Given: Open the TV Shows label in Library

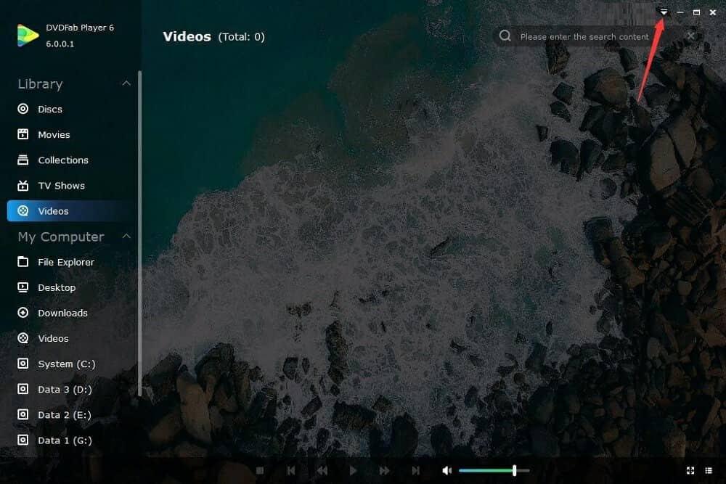Looking at the screenshot, I should point(61,186).
